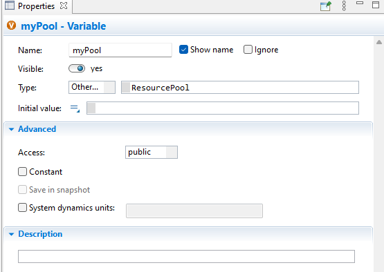The width and height of the screenshot is (384, 272).
Task: Close the Properties tab with X icon
Action: [64, 6]
